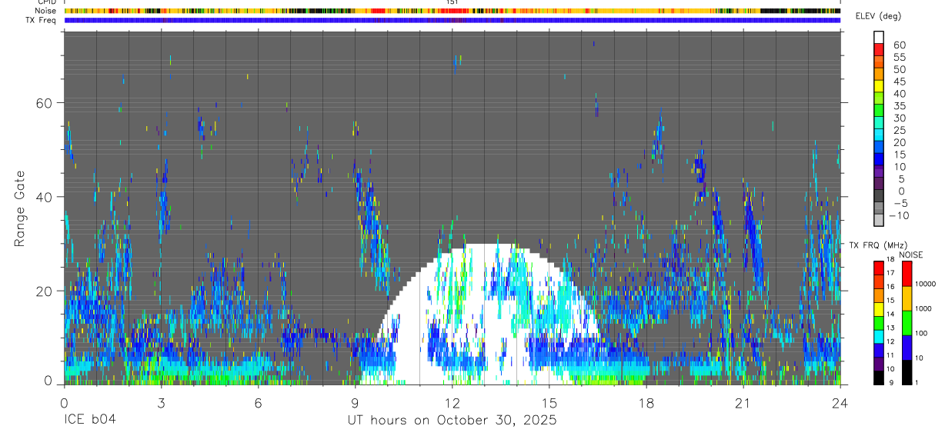
Task: Click the '10000' label on NOISE legend
Action: pyautogui.click(x=924, y=284)
